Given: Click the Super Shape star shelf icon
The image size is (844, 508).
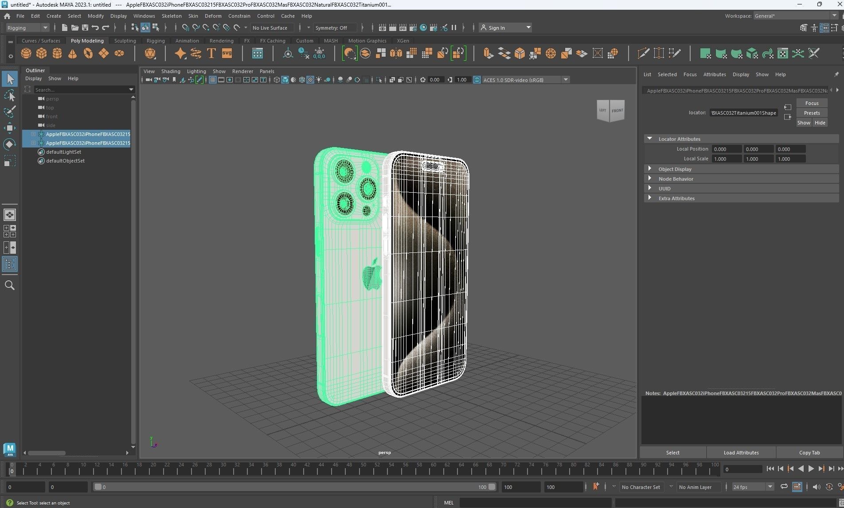Looking at the screenshot, I should (180, 54).
